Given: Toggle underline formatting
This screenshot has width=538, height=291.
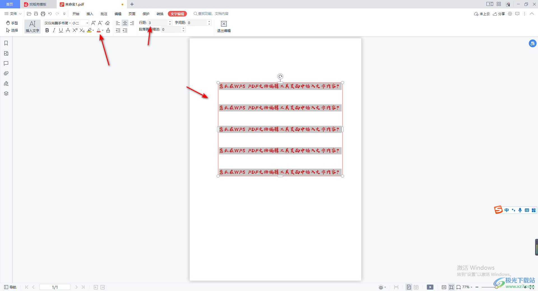Looking at the screenshot, I should click(x=61, y=30).
